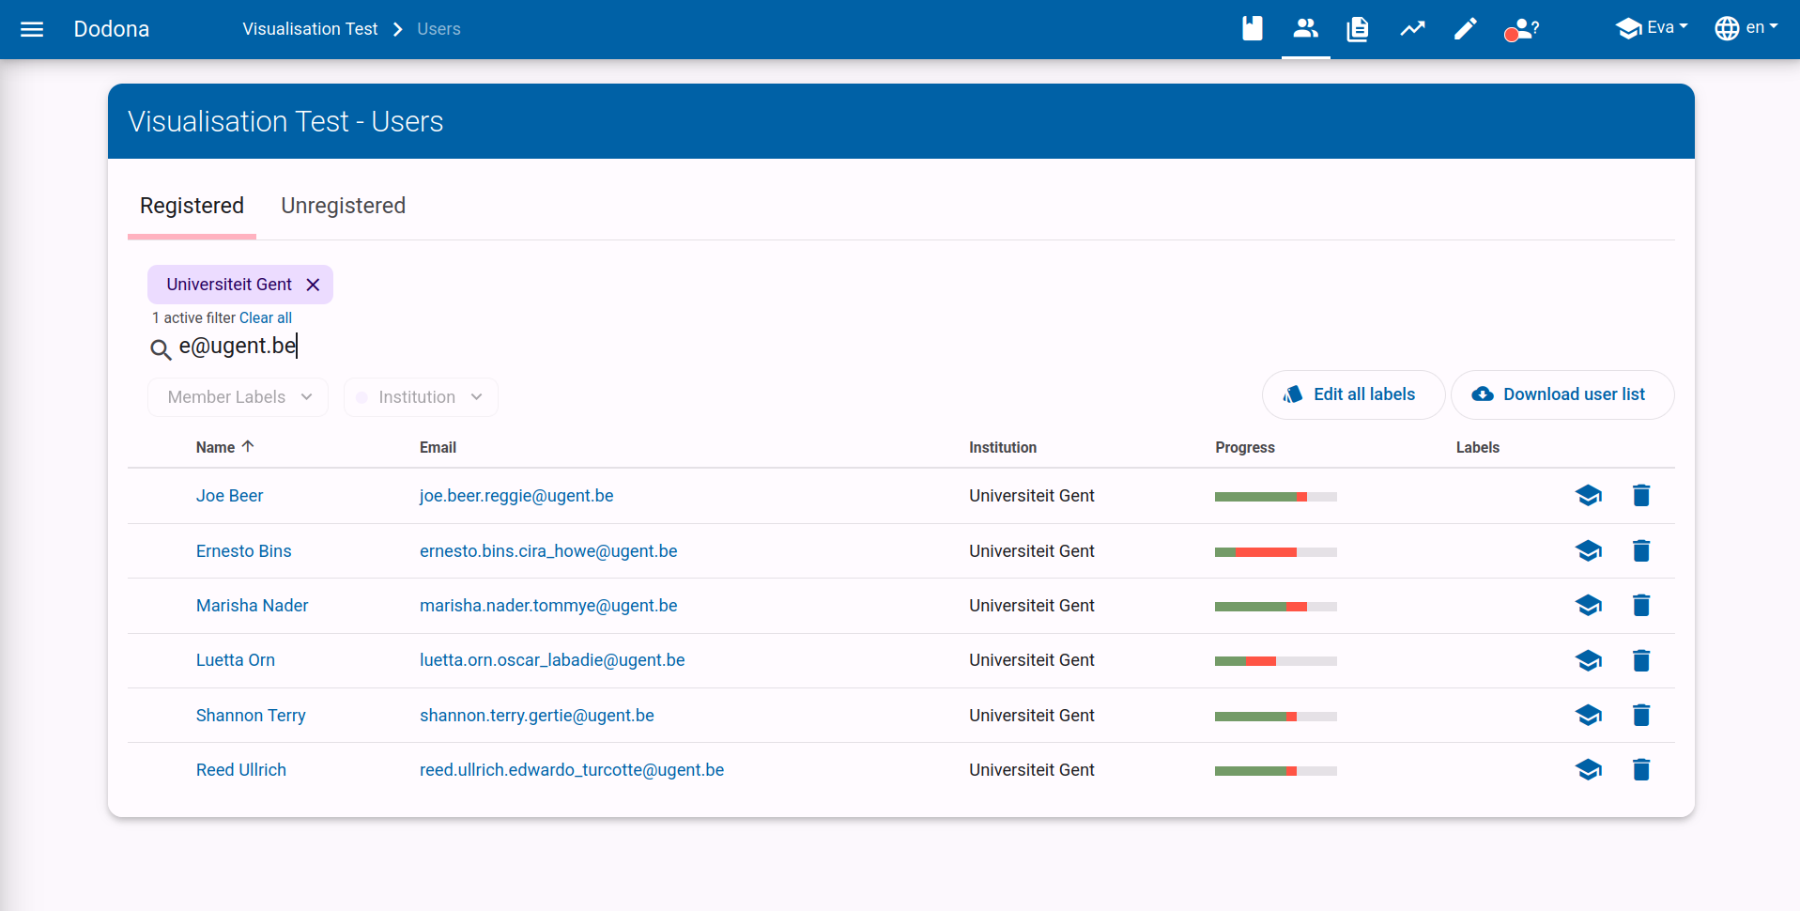Click the Institution column header

point(1003,448)
